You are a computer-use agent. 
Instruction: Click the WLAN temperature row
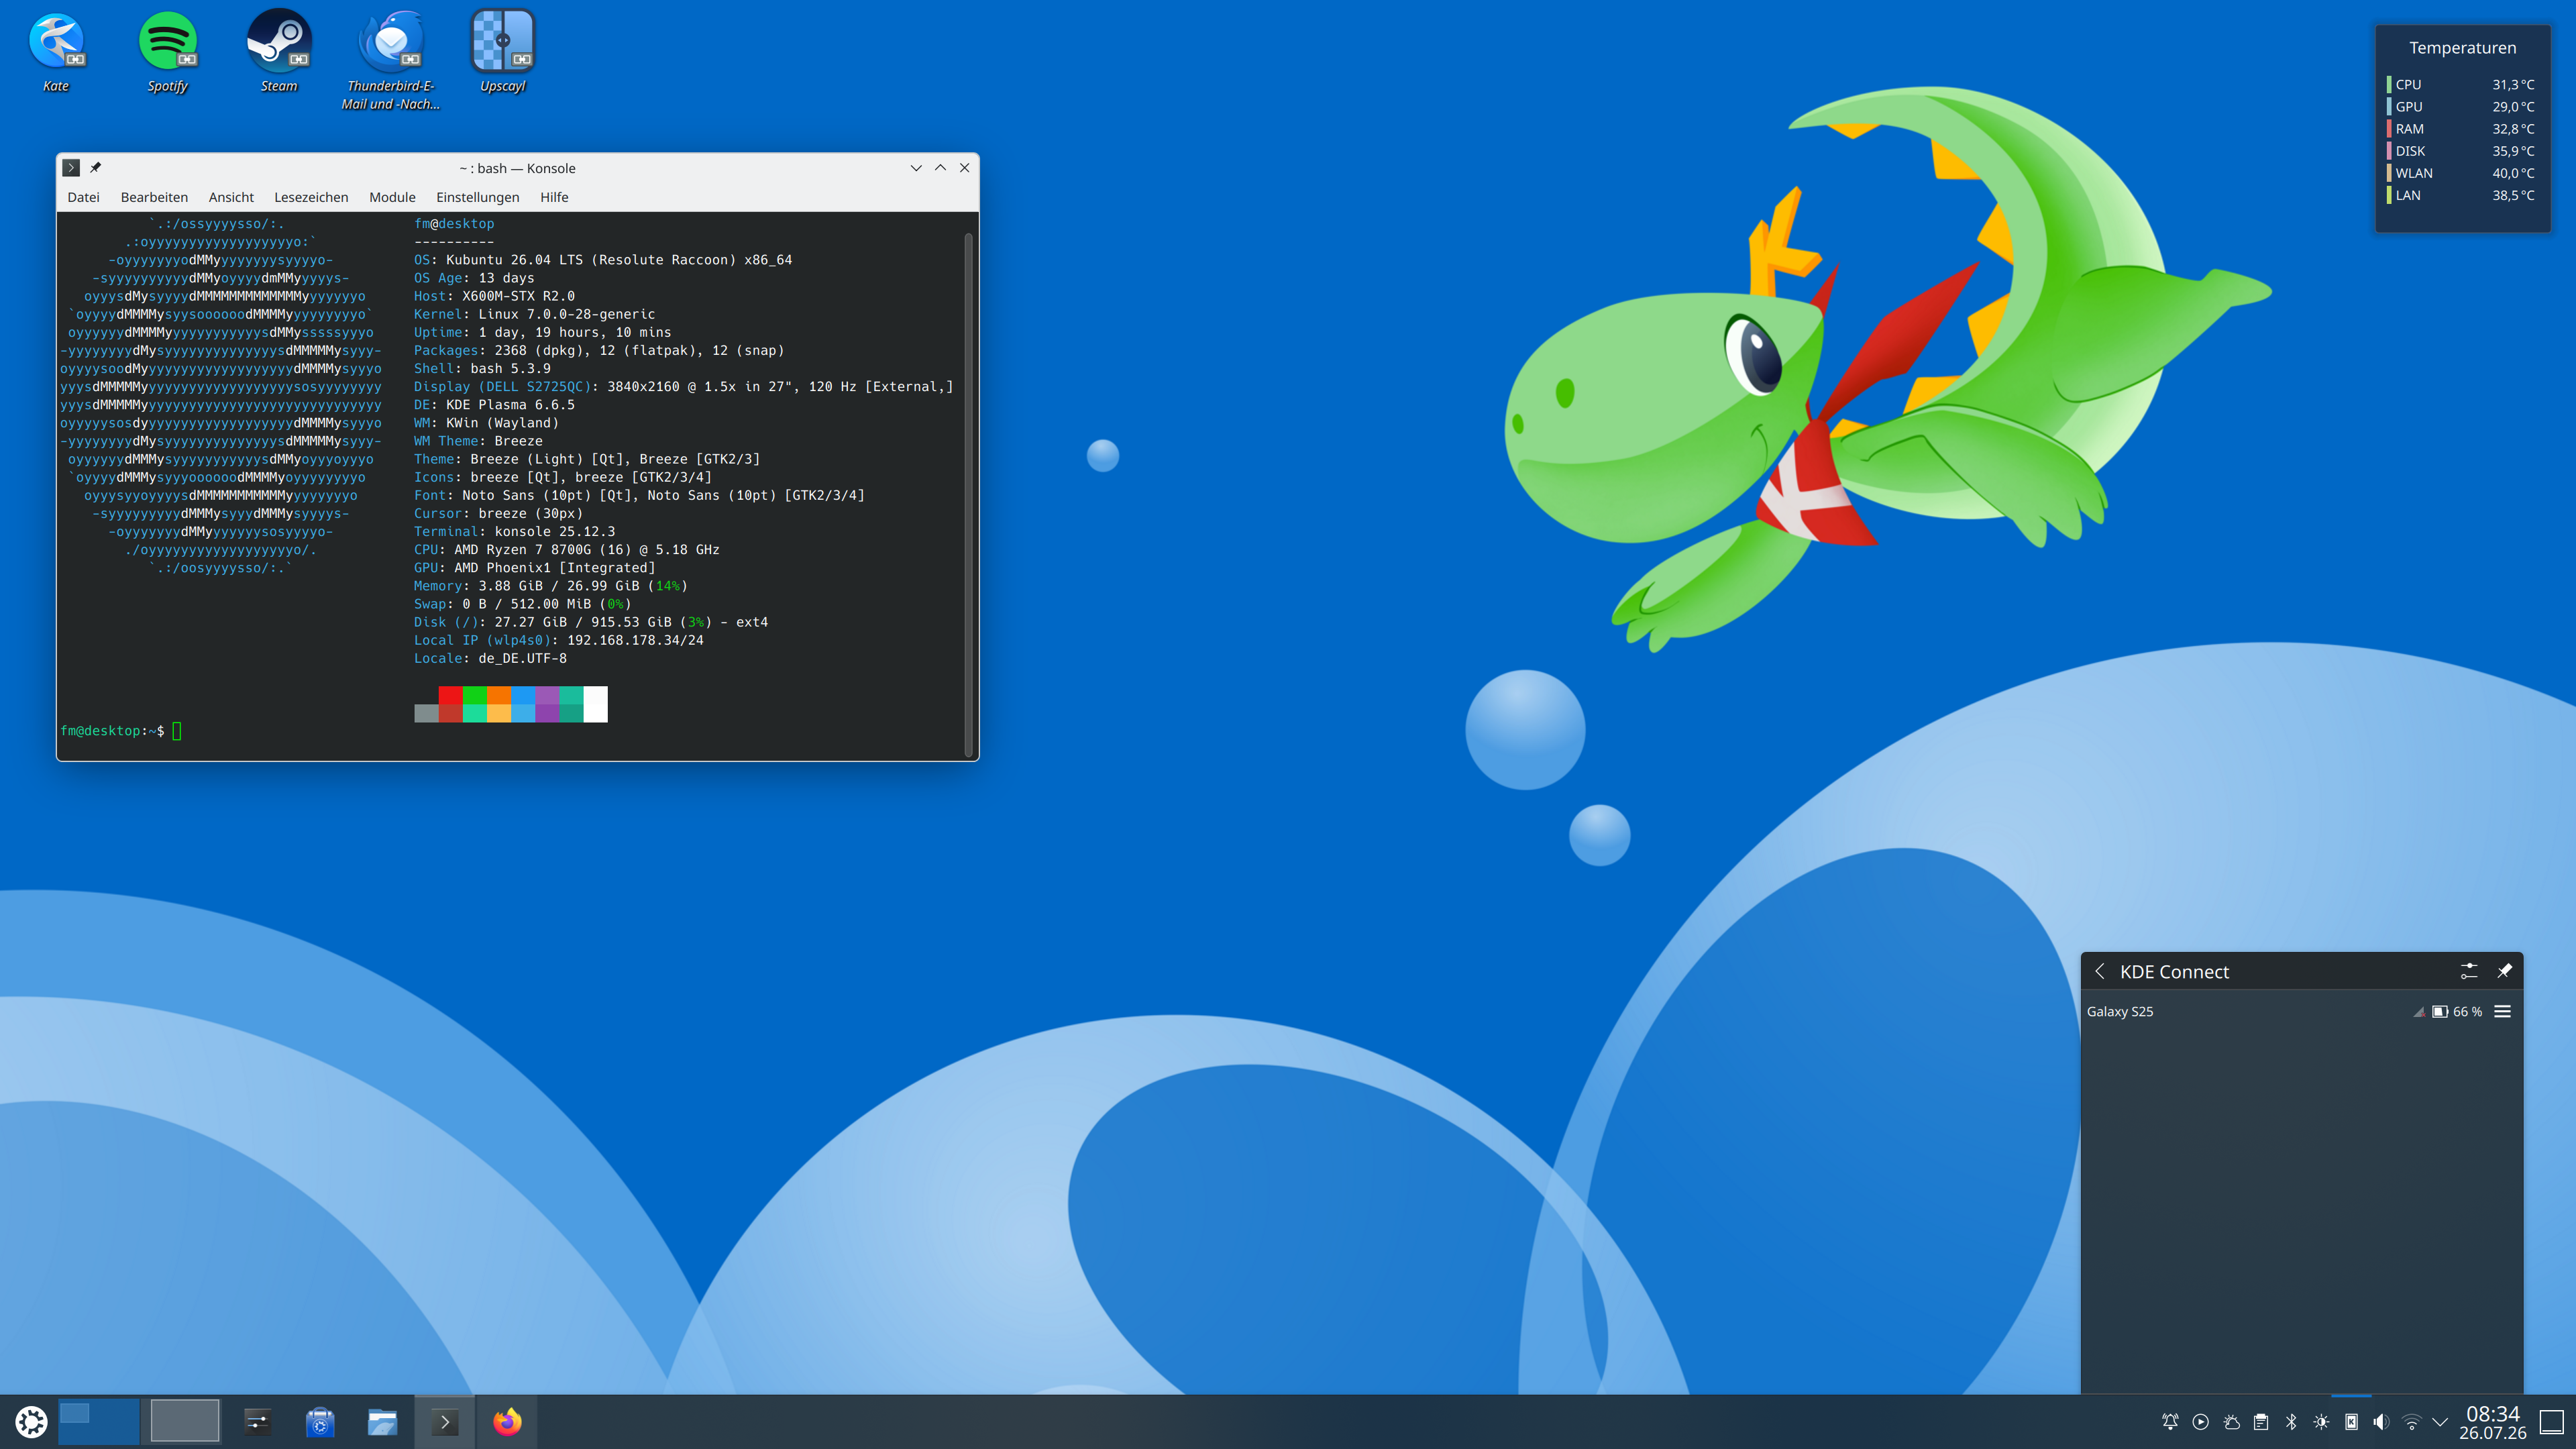coord(2461,172)
